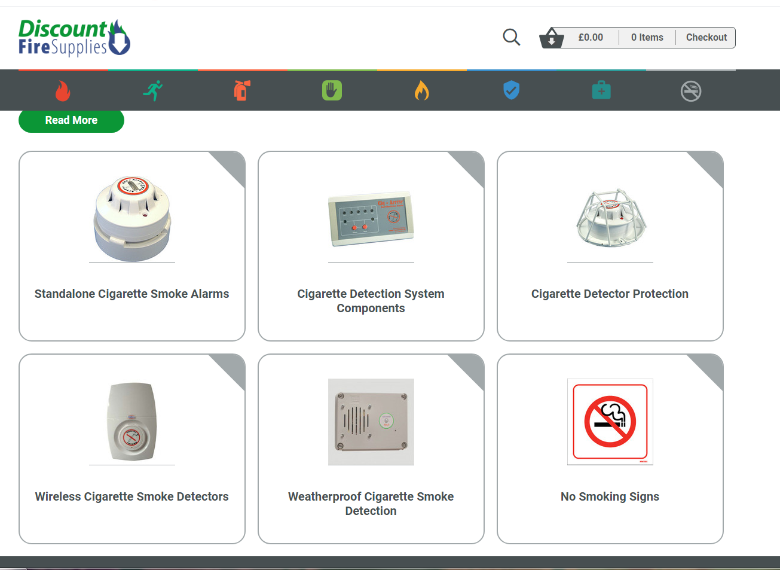The width and height of the screenshot is (780, 570).
Task: Click the shopping basket icon
Action: pyautogui.click(x=551, y=38)
